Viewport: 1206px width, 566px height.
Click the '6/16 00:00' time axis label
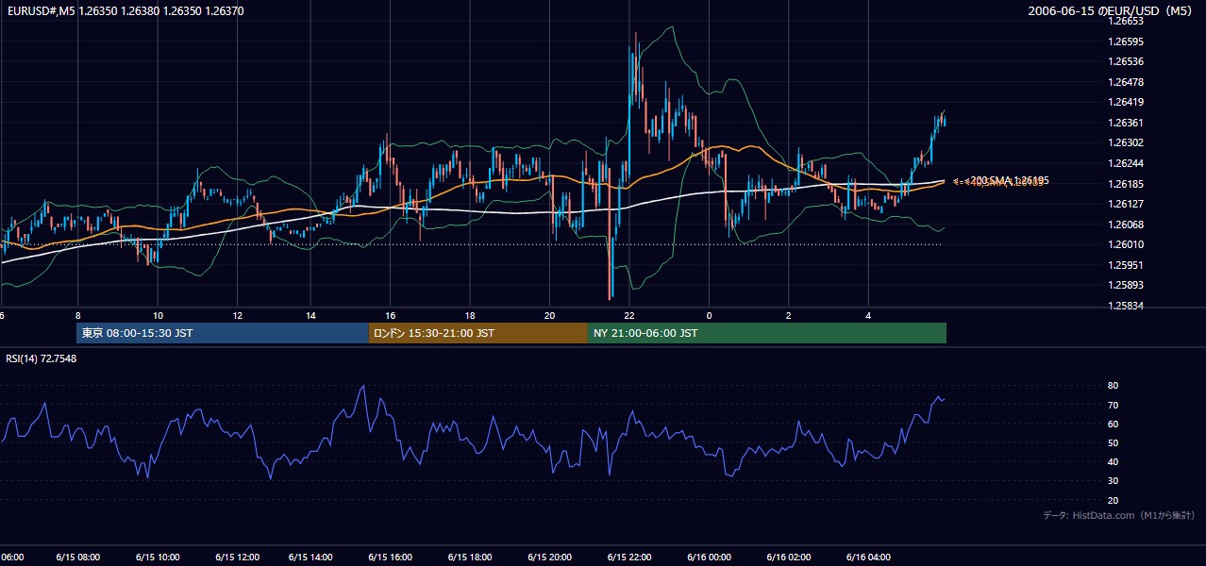(x=709, y=557)
